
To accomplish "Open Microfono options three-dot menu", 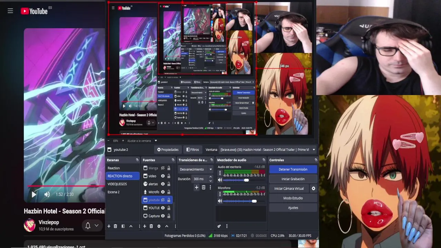I will click(x=220, y=194).
